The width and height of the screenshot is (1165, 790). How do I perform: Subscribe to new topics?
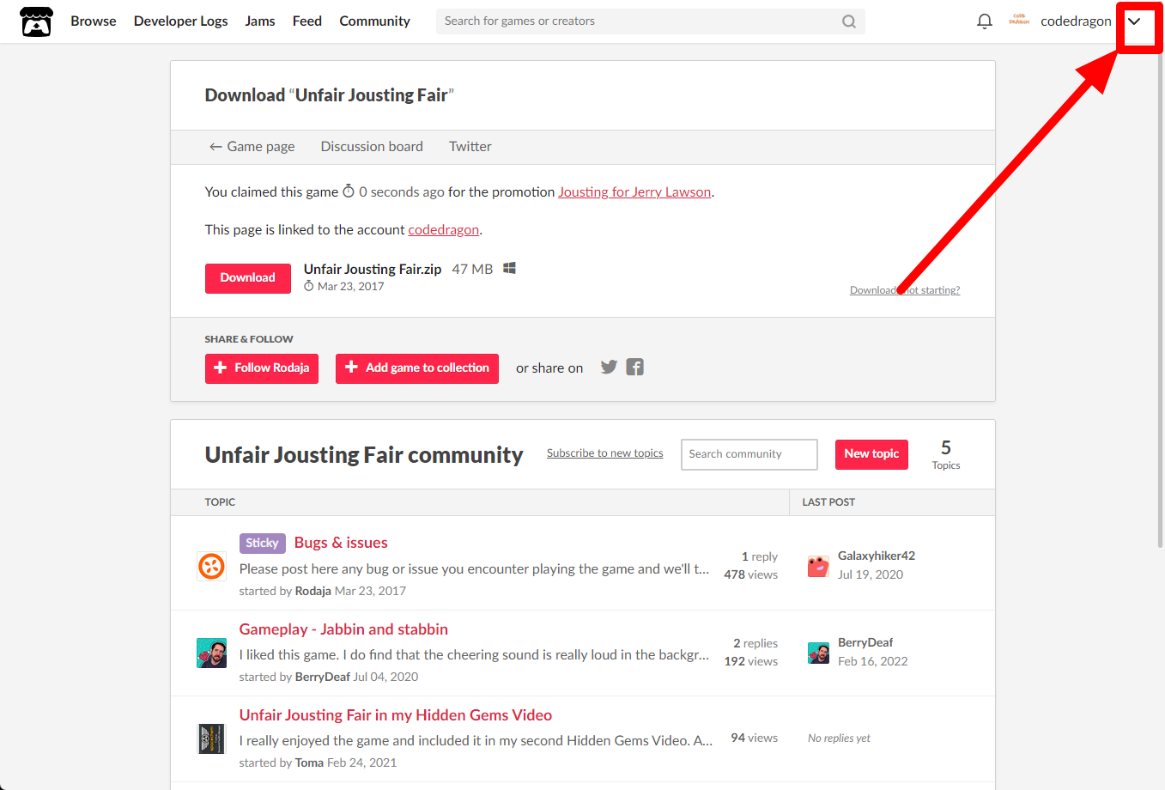[x=605, y=453]
